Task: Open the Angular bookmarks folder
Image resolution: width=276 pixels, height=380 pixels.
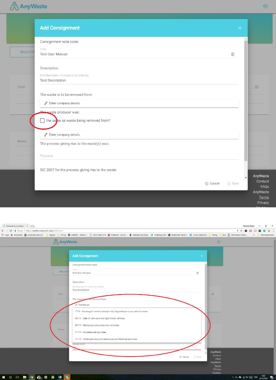Action: pyautogui.click(x=51, y=235)
